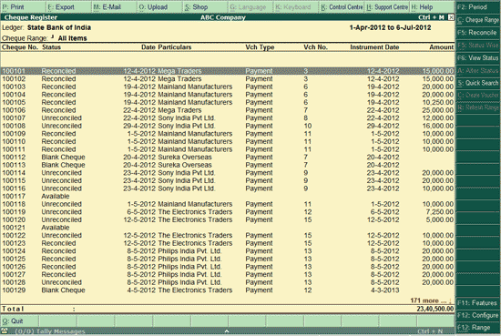Screen dimensions: 501x336
Task: Click the F6: View Status button
Action: click(x=477, y=57)
